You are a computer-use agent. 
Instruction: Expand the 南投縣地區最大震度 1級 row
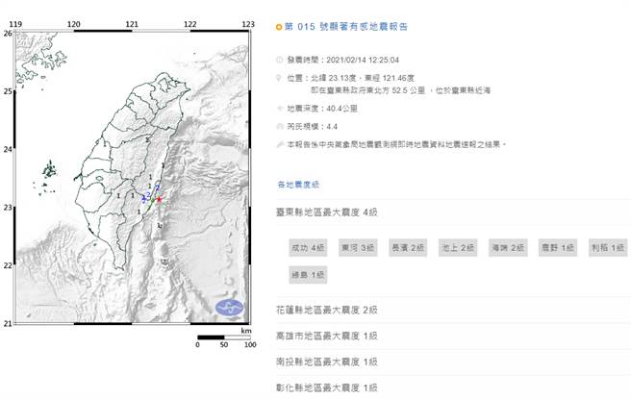click(x=453, y=362)
